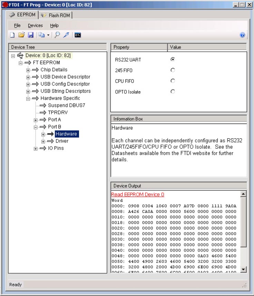Click the command prompt toolbar icon

click(78, 35)
